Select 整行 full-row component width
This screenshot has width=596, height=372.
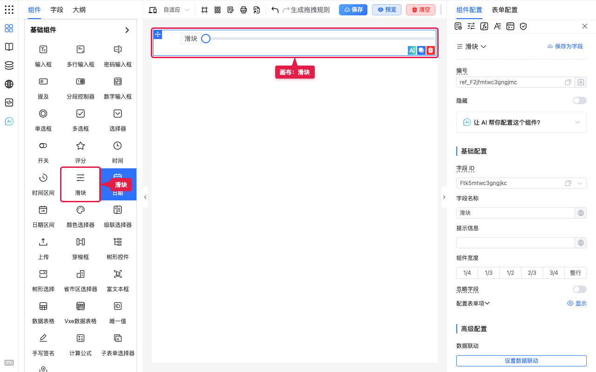point(576,273)
